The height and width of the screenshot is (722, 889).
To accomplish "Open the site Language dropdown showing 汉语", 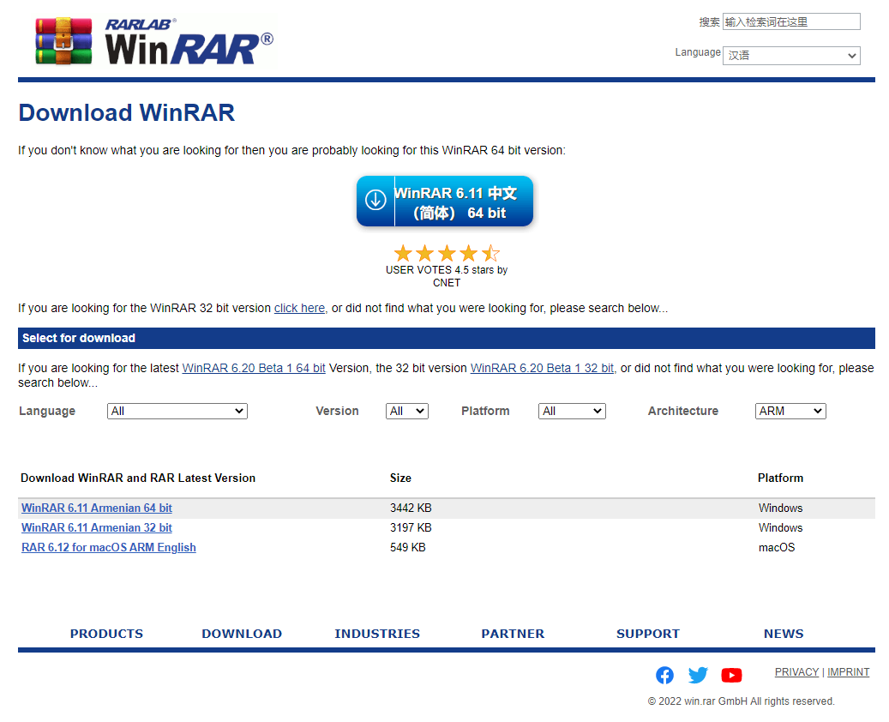I will (791, 56).
